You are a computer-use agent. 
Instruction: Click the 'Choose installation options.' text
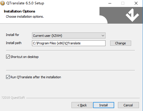pos(25,17)
